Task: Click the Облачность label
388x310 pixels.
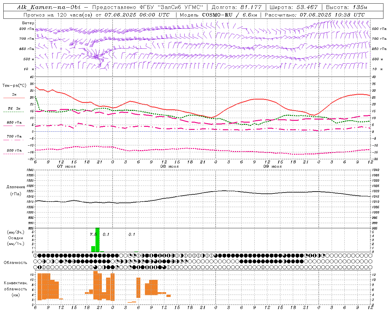Action: (x=15, y=262)
